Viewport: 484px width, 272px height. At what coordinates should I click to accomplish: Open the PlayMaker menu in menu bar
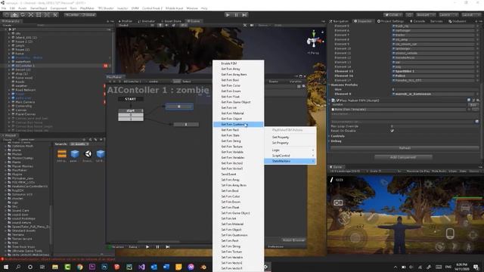(x=88, y=8)
